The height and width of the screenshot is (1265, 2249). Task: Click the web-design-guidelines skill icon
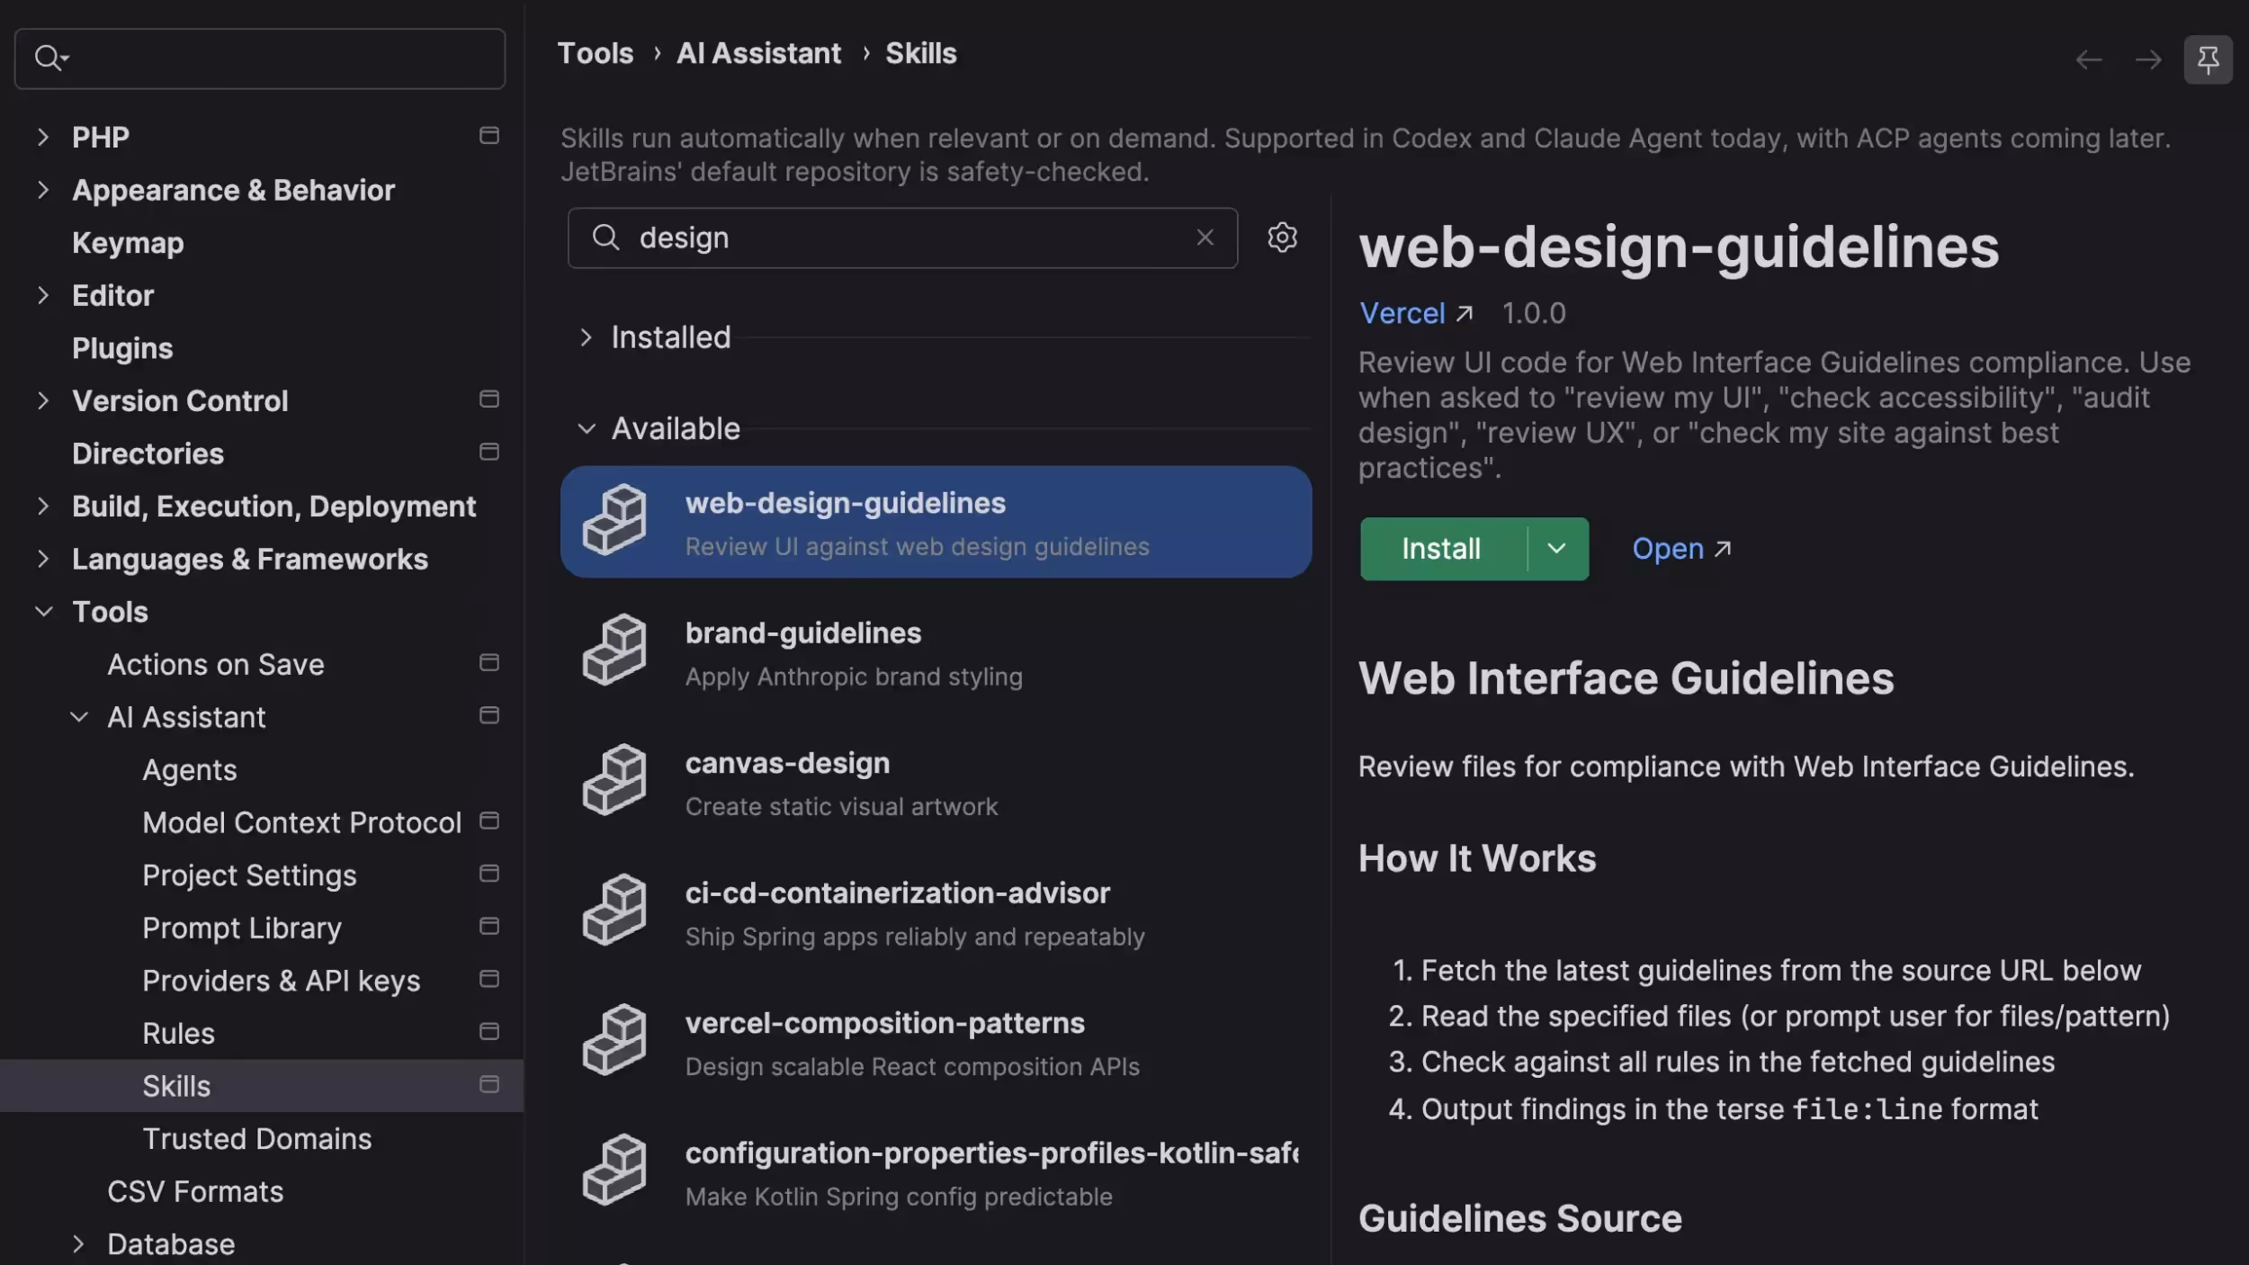point(614,520)
